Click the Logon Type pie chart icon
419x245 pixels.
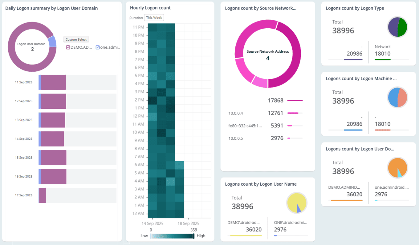pyautogui.click(x=397, y=27)
